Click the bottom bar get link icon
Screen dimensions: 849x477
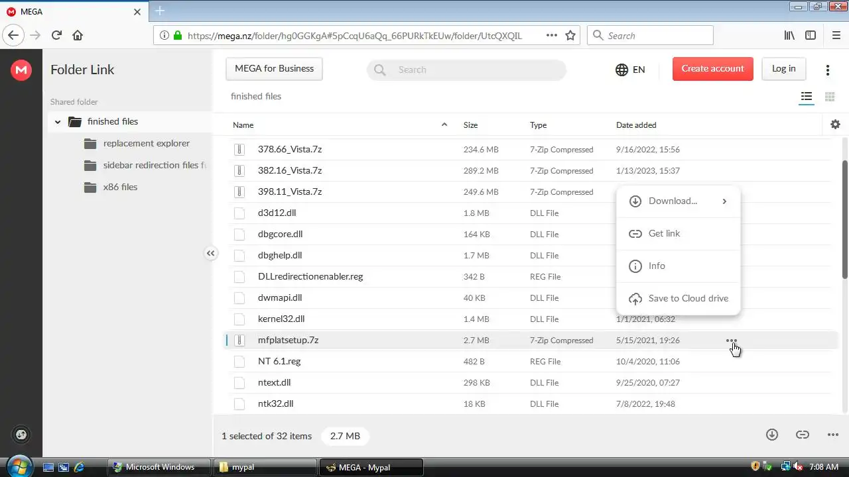(x=803, y=435)
